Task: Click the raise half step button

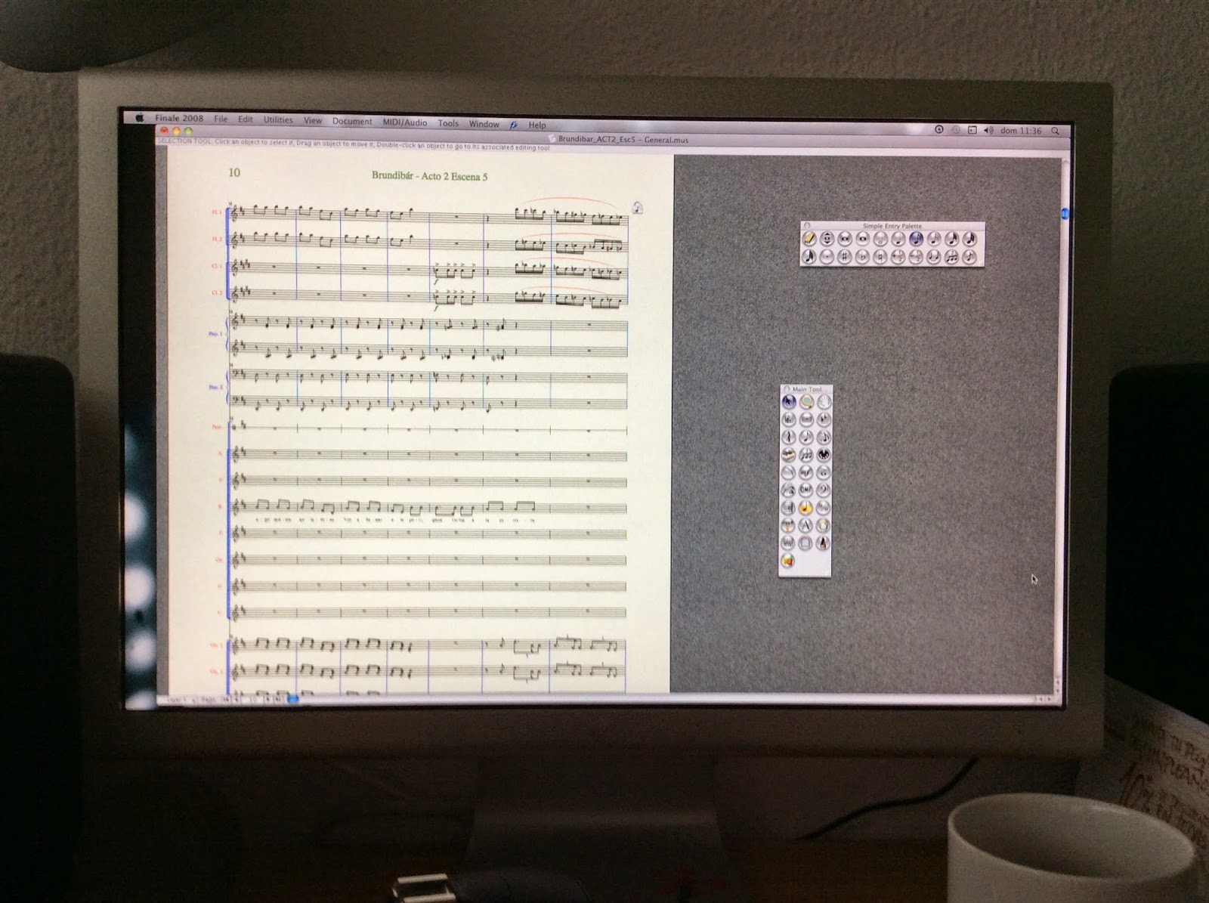Action: coord(898,257)
